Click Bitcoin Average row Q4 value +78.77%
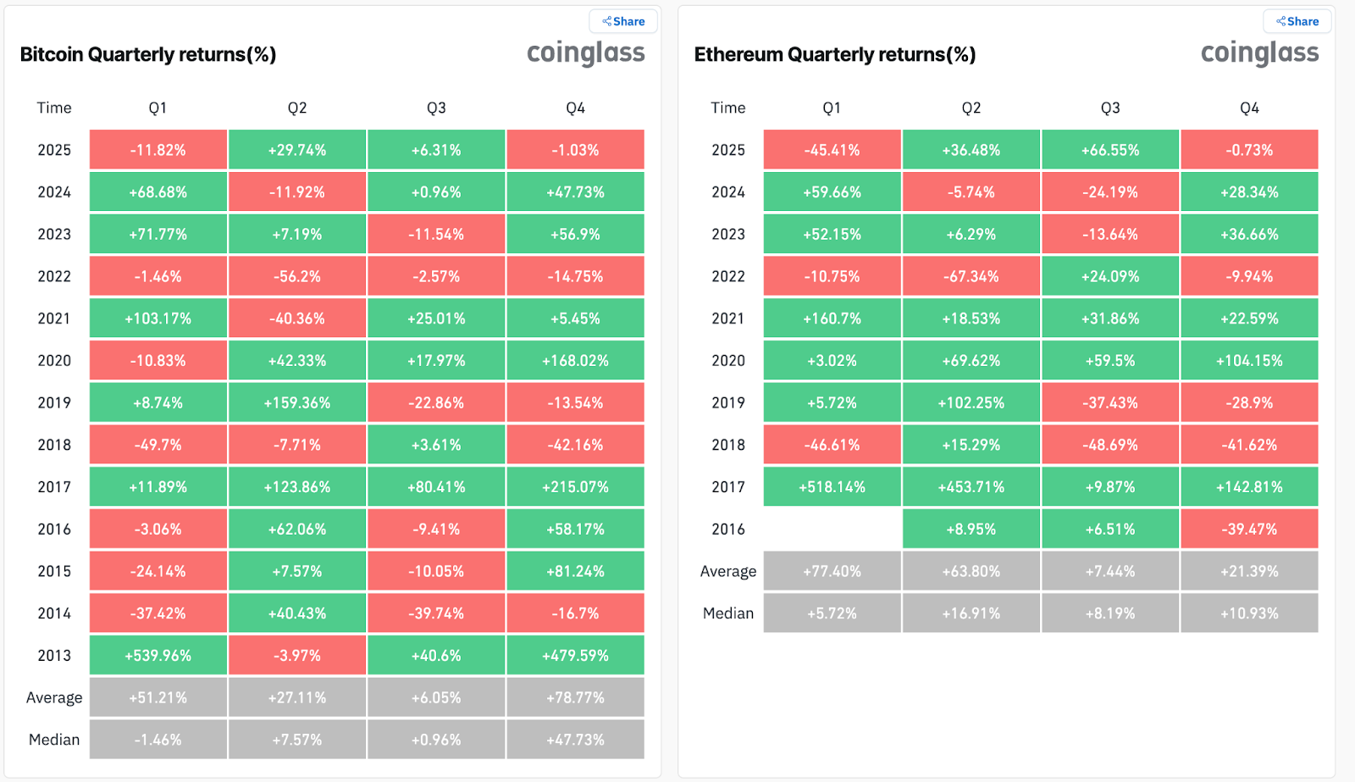Screen dimensions: 1355x782 coord(576,698)
